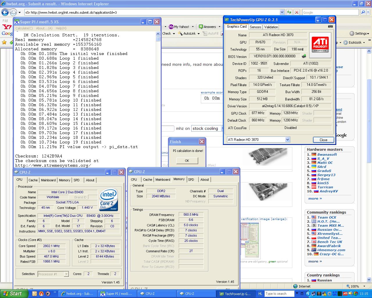Click the Intel Core 2 Duo logo in CPU-Z
The width and height of the screenshot is (372, 298).
click(108, 200)
